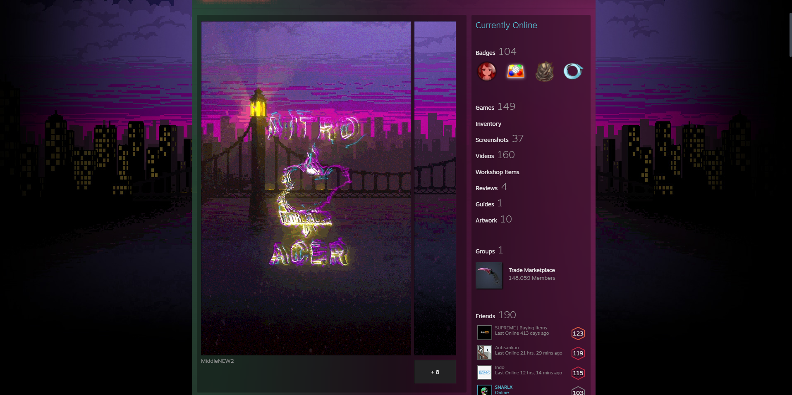Open the narrow side artwork thumbnail
This screenshot has height=395, width=792.
[435, 188]
